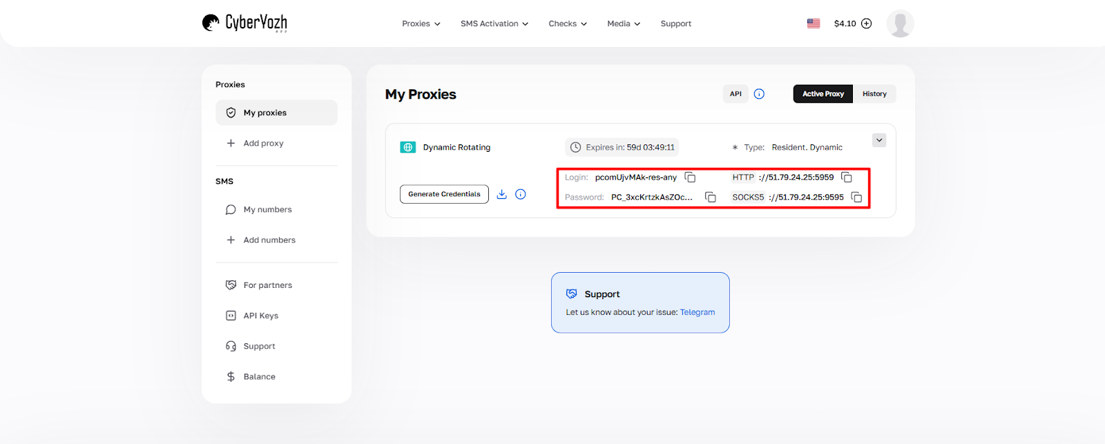
Task: Click the download credentials icon
Action: [x=502, y=194]
